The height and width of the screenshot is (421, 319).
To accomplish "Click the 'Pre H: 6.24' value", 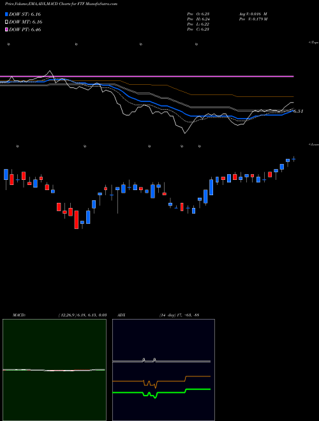I will tap(198, 19).
